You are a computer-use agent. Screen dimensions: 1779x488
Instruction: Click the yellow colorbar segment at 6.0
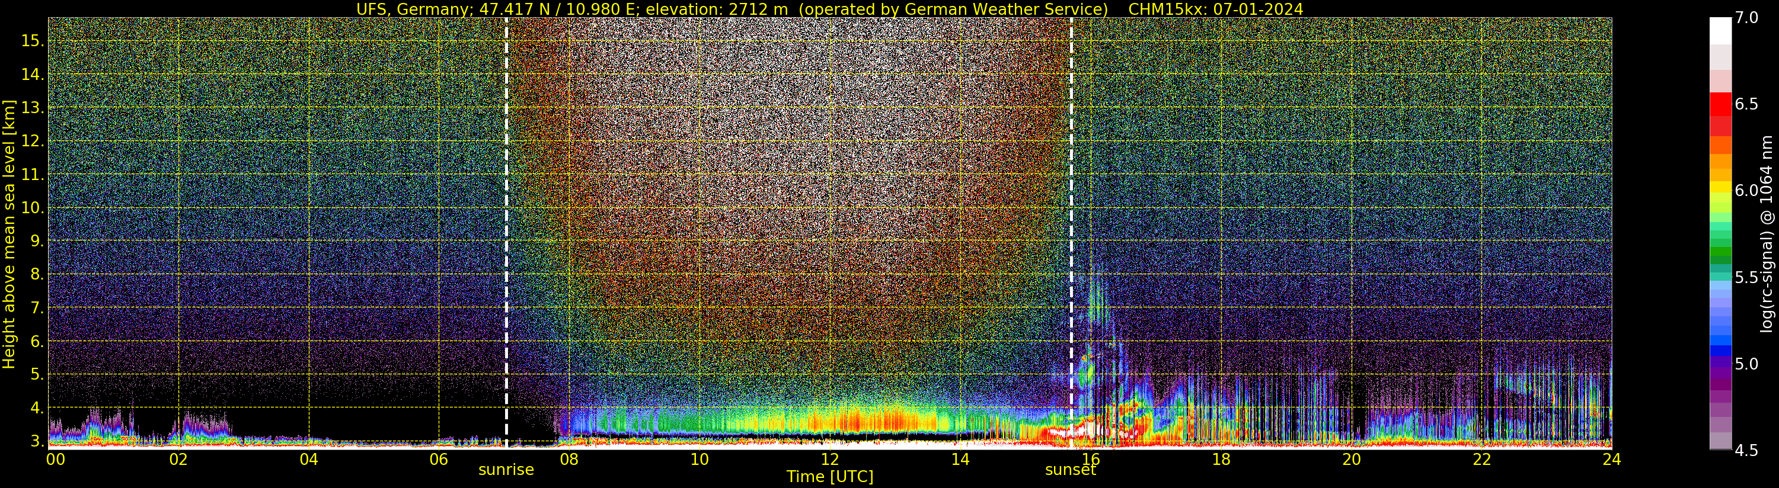[x=1720, y=187]
